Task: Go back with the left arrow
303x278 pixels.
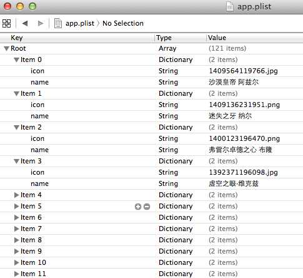Action: point(25,23)
